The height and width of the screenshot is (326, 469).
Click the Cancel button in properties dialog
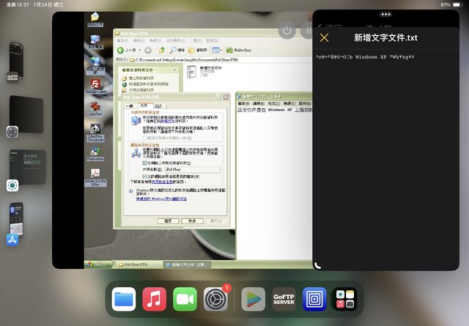(192, 220)
